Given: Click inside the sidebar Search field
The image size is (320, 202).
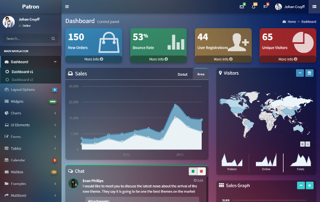Looking at the screenshot, I should 26,39.
